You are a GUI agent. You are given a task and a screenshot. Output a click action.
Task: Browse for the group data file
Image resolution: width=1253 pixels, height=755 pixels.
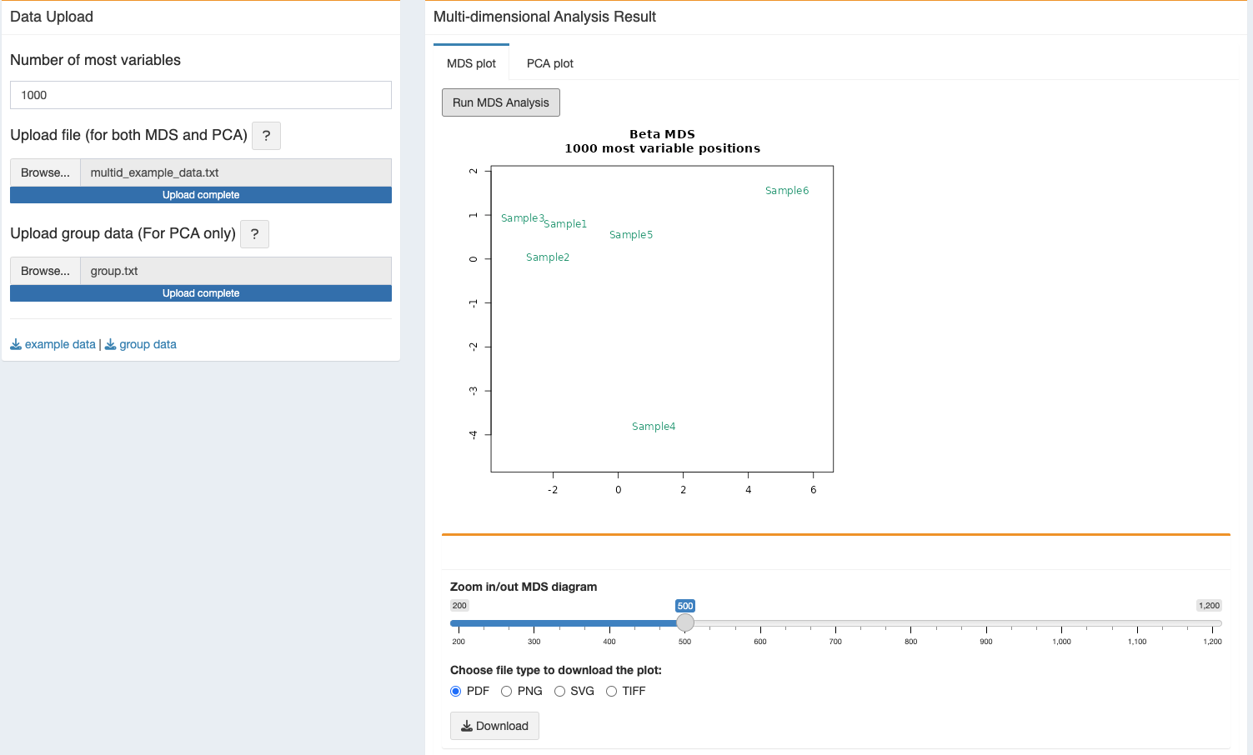coord(45,271)
